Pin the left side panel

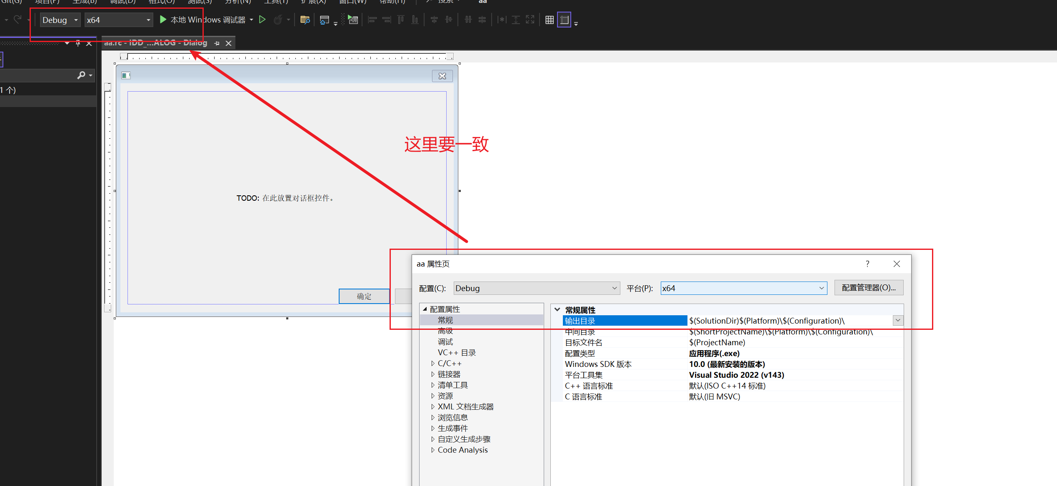click(x=78, y=43)
